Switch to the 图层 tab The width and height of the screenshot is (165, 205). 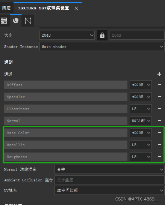[x=6, y=8]
